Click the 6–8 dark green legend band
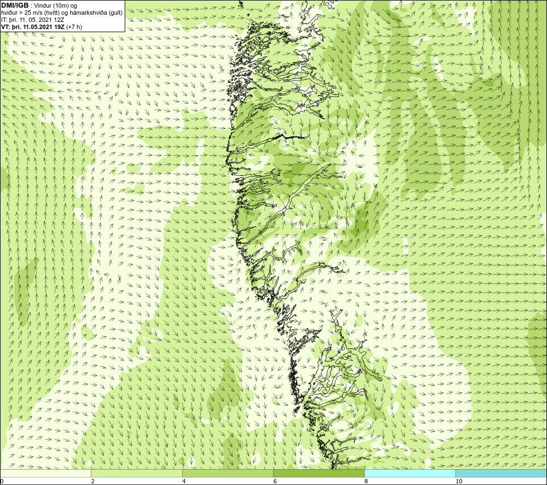 click(x=319, y=473)
